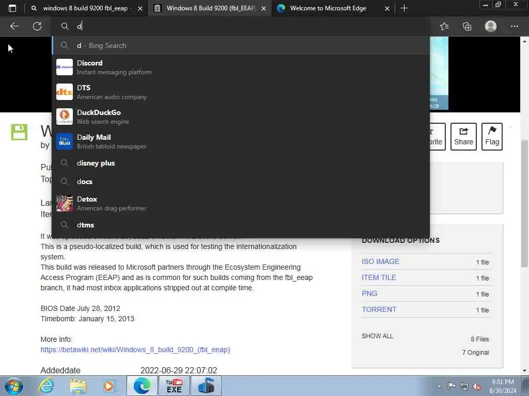Click SHOW ALL files link
Viewport: 529px width, 396px height.
[x=377, y=336]
